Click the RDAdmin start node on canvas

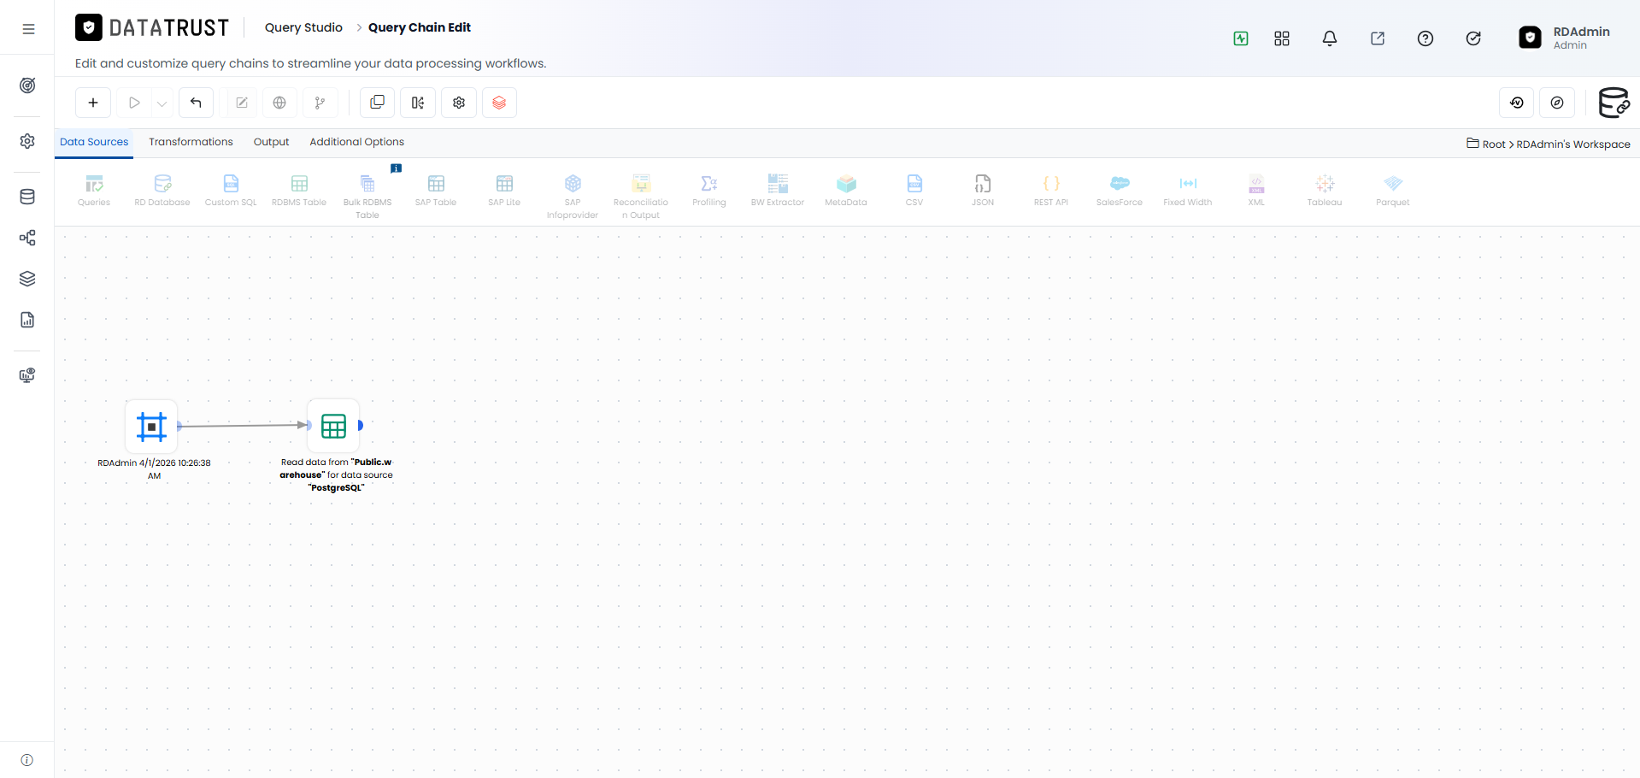[x=151, y=426]
